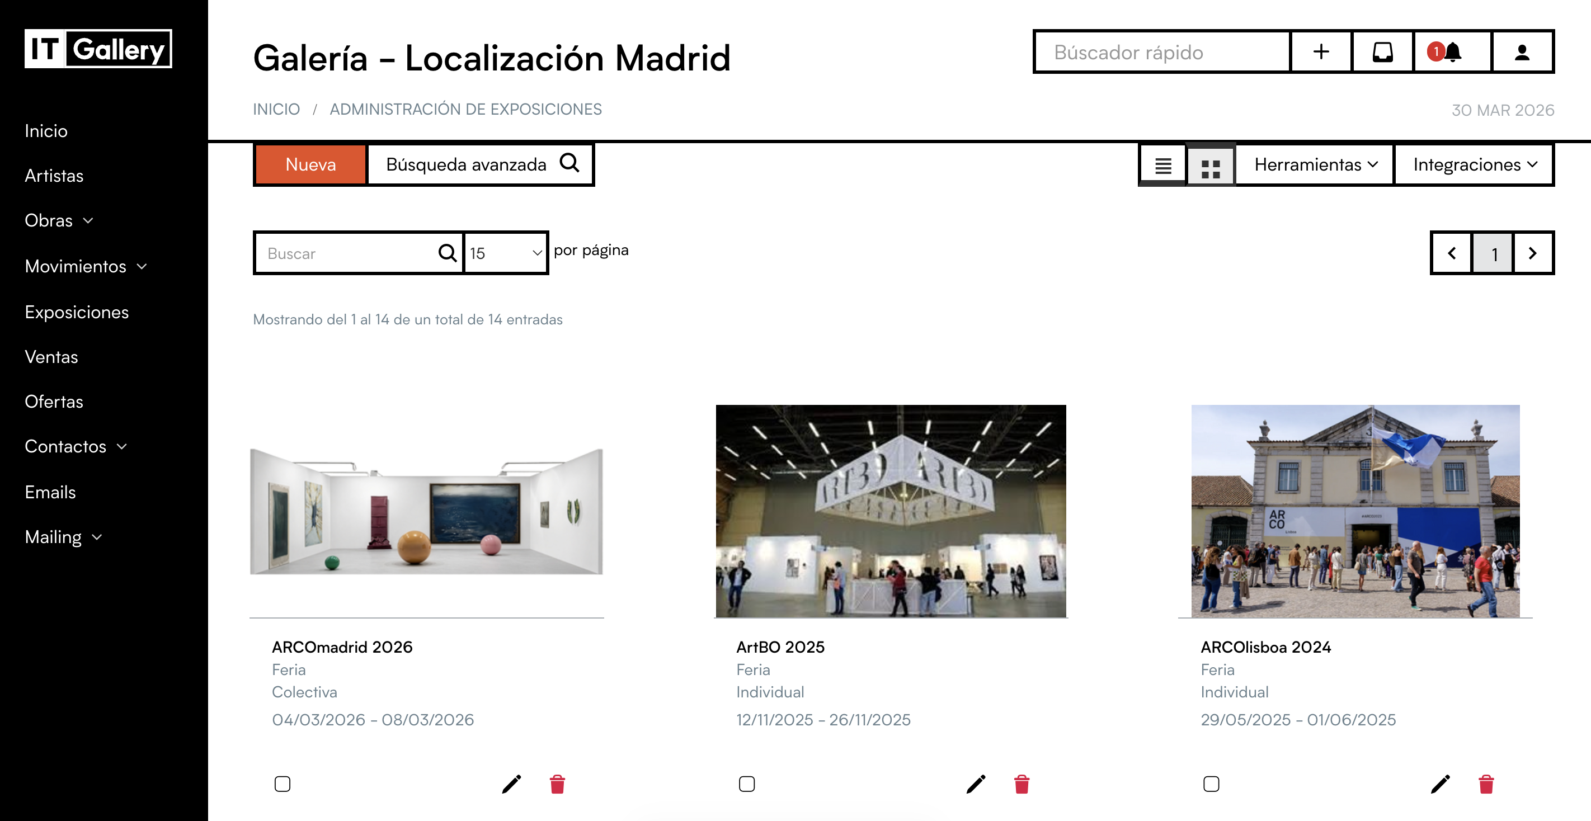The width and height of the screenshot is (1591, 821).
Task: Select the ARCOmadrid 2026 checkbox
Action: point(283,784)
